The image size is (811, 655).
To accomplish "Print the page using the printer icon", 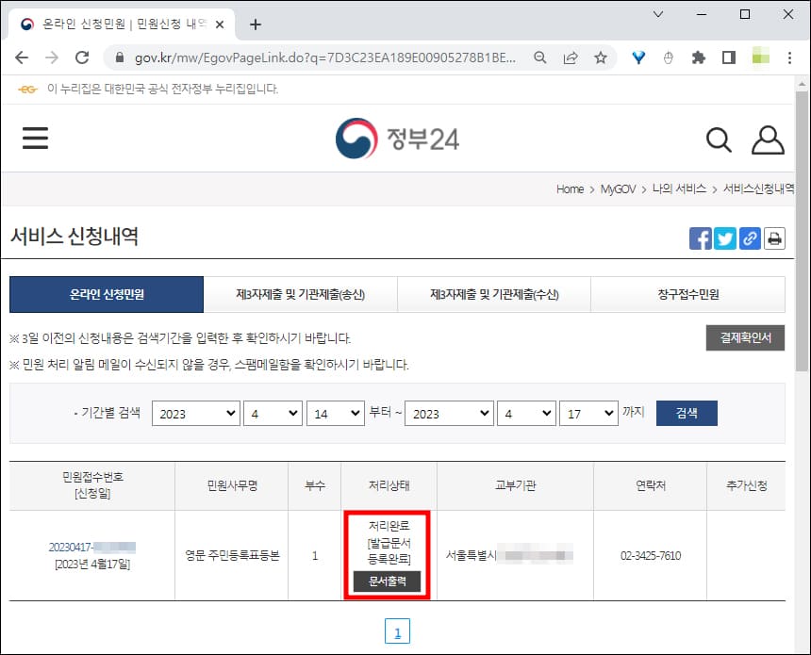I will pos(774,238).
